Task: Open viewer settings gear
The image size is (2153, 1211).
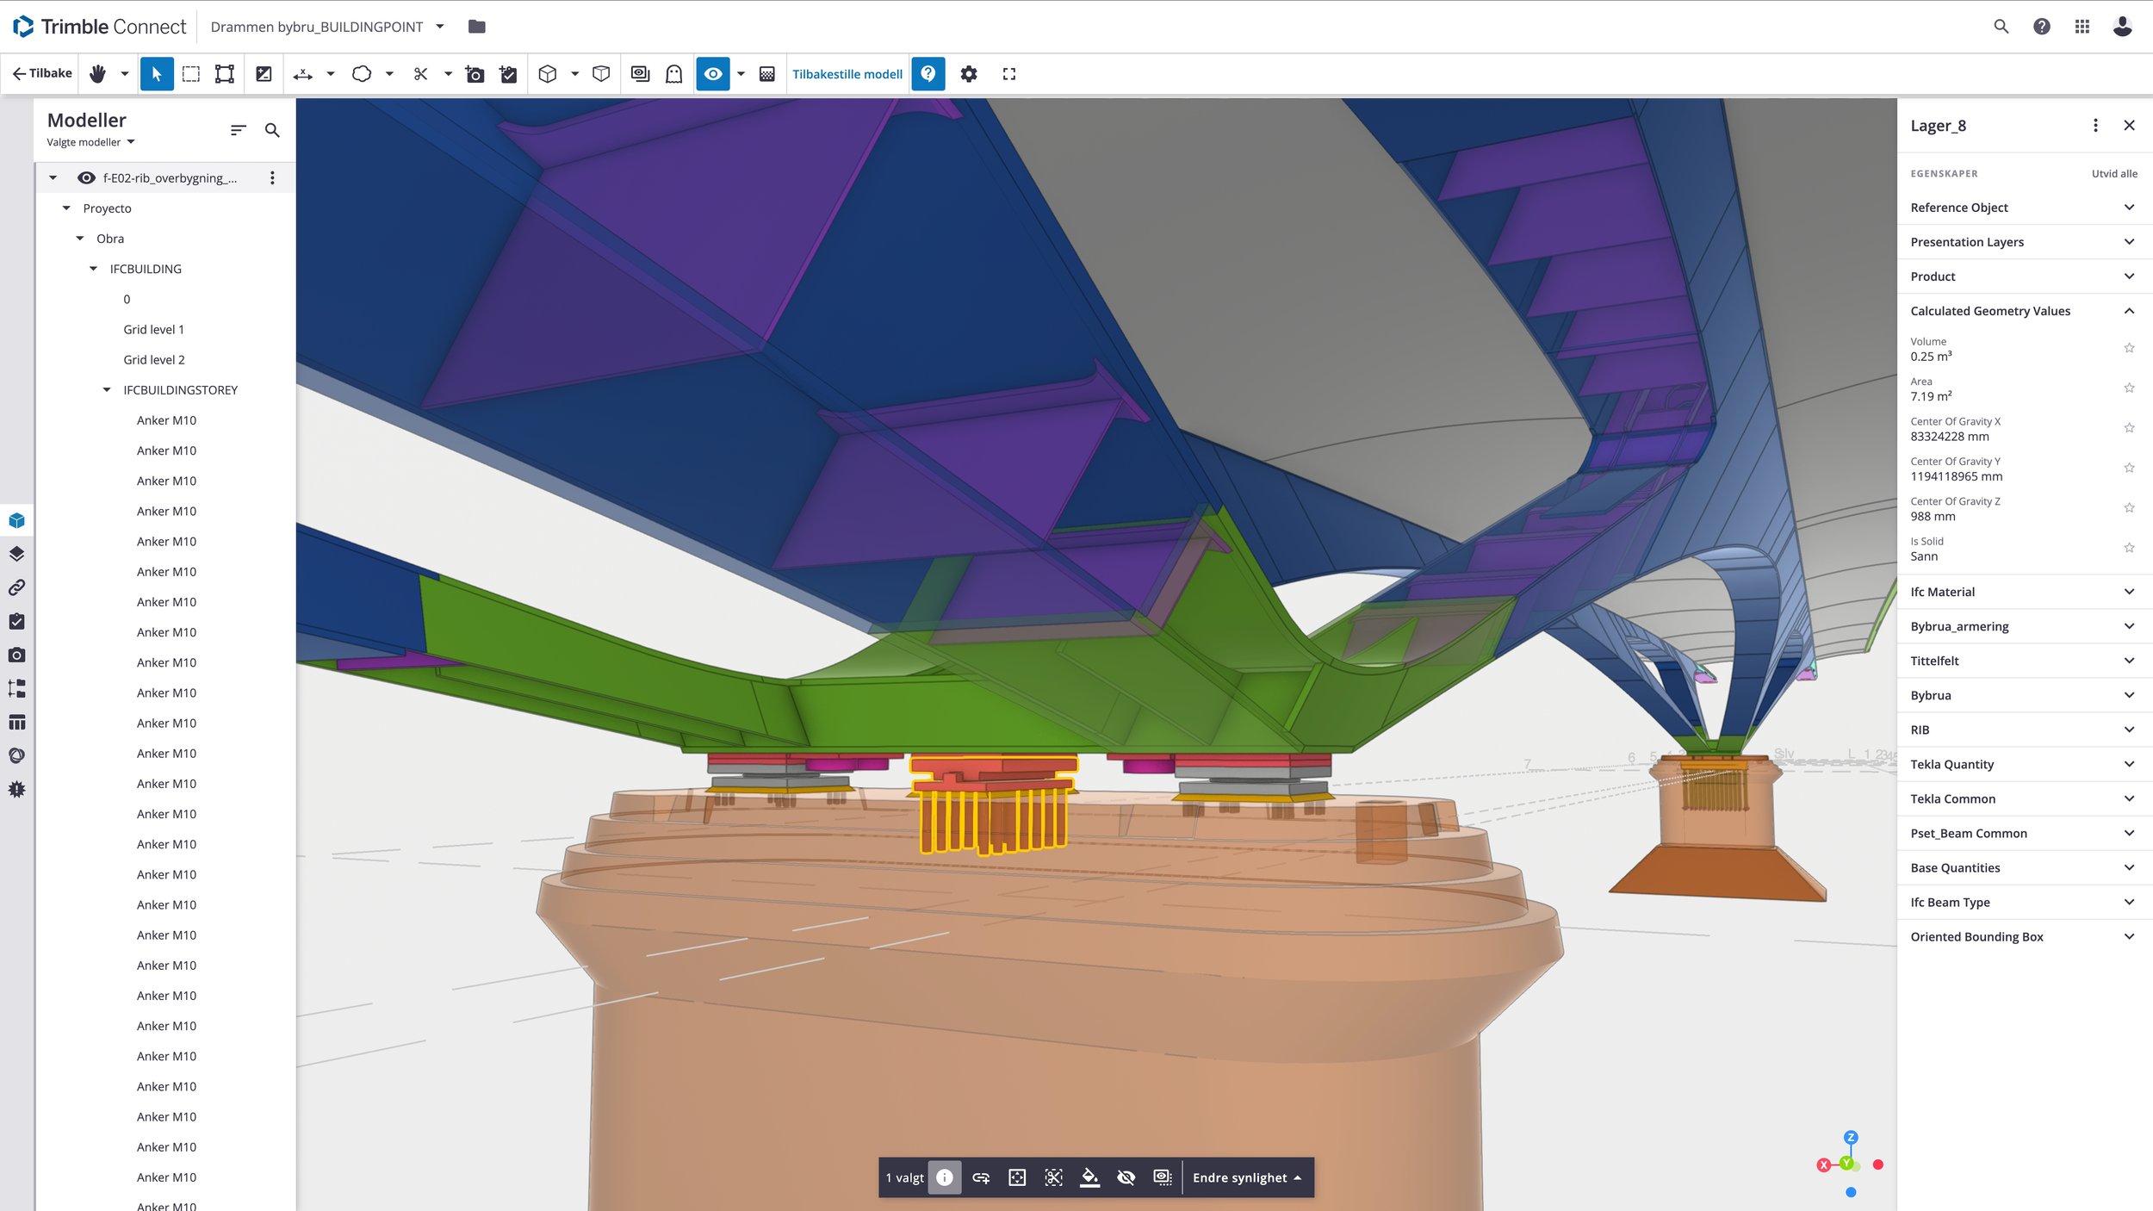Action: [969, 74]
